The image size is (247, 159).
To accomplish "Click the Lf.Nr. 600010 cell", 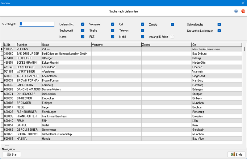I will pyautogui.click(x=10, y=76).
